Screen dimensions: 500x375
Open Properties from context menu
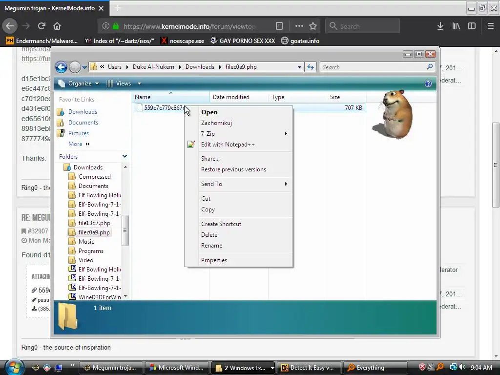pos(238,260)
